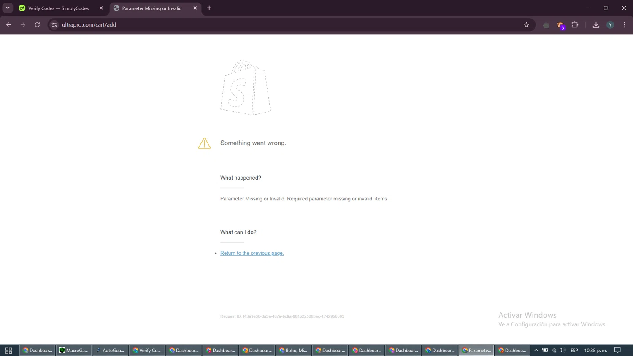Open Windows Task View button in taskbar
The image size is (633, 356).
[x=8, y=350]
